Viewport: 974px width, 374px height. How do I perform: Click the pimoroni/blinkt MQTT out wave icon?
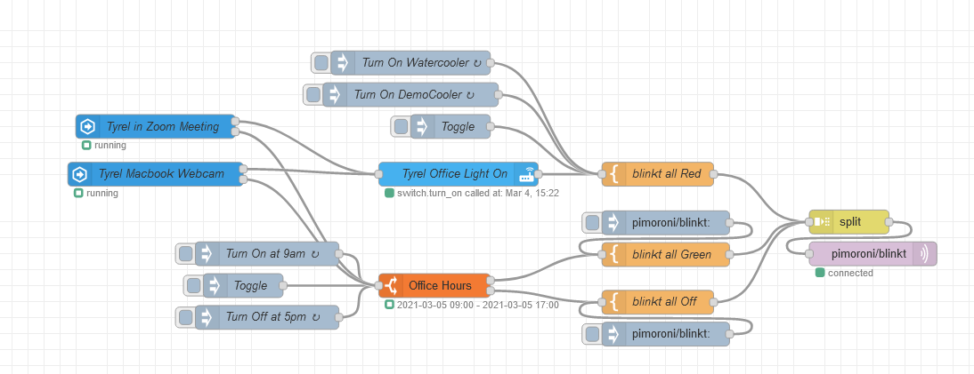(924, 254)
